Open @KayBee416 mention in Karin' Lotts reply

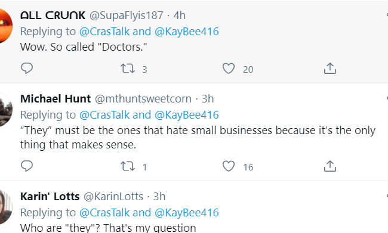(187, 213)
